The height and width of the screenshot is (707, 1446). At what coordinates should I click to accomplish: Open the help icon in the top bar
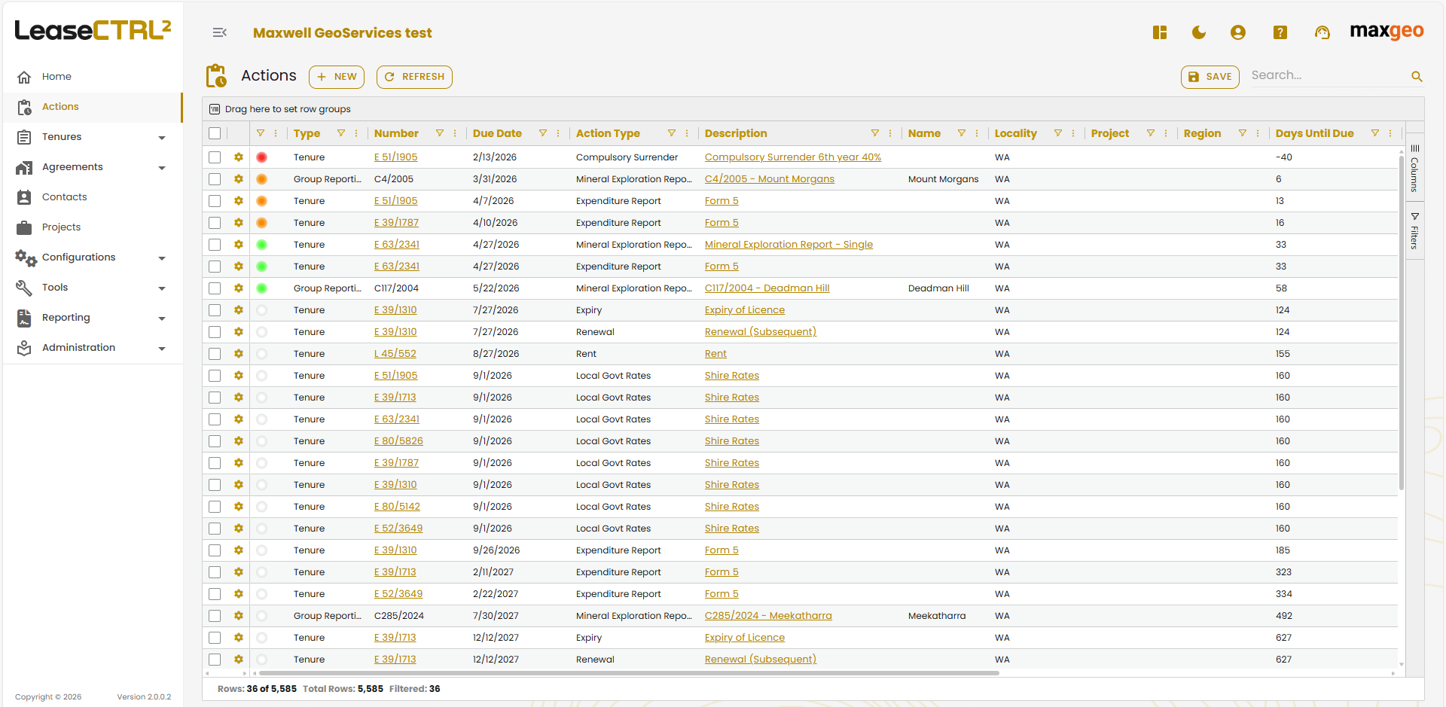click(x=1280, y=33)
